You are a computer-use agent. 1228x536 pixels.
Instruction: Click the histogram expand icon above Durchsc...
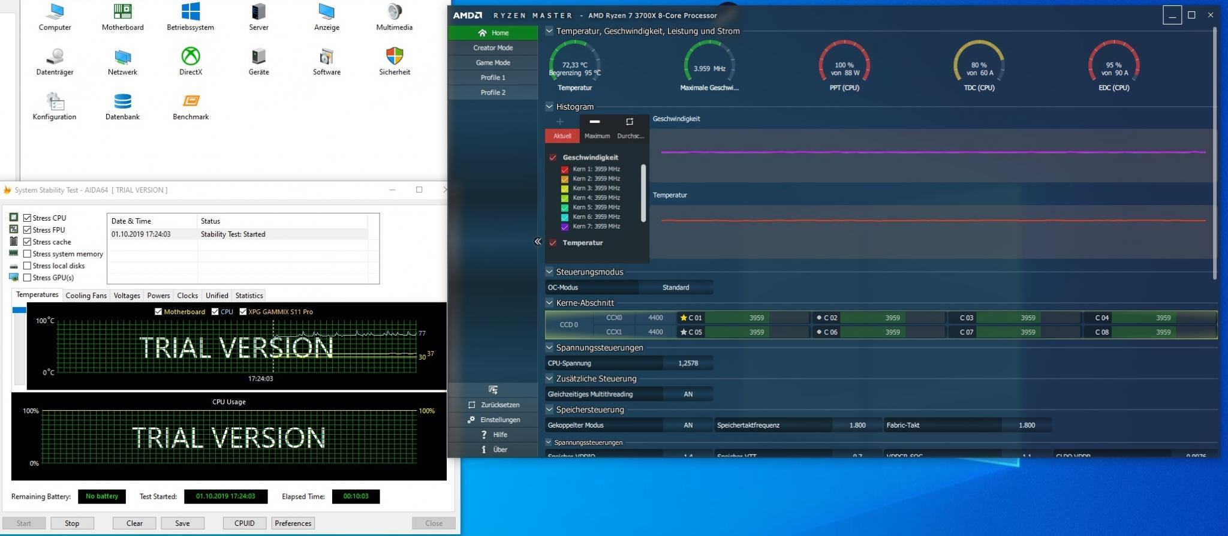pos(629,122)
